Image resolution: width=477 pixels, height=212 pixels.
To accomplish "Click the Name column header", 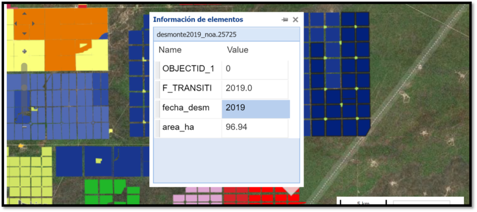I will coord(170,50).
